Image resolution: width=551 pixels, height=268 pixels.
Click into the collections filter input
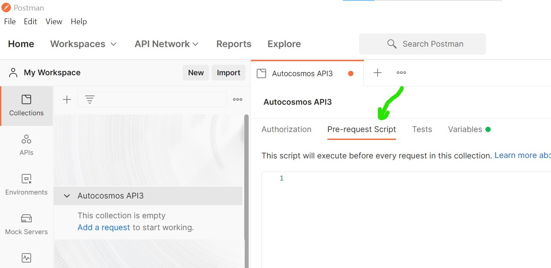coord(152,99)
